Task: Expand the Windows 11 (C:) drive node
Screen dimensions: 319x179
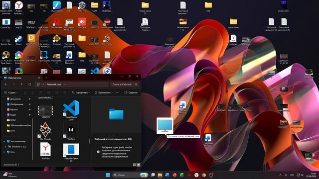Action: pos(5,147)
